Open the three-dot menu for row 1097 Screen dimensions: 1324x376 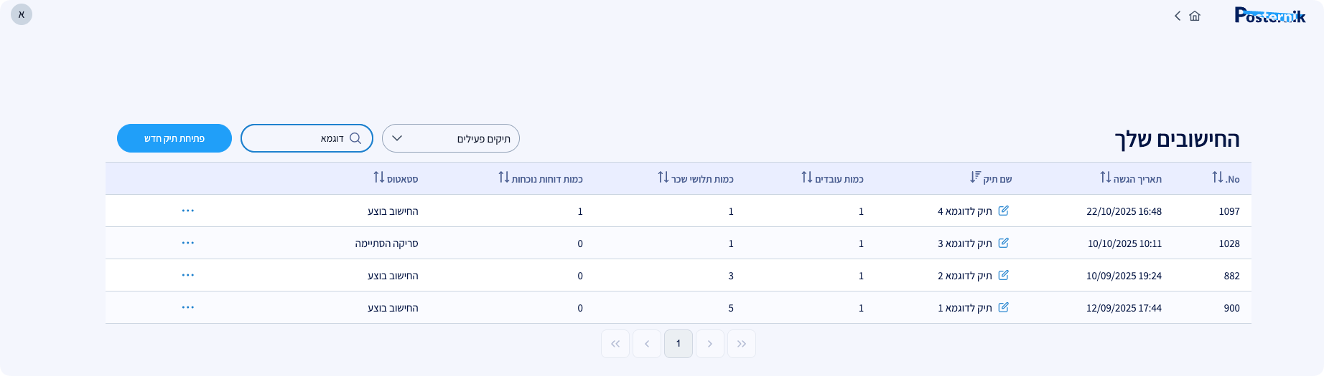pyautogui.click(x=188, y=211)
